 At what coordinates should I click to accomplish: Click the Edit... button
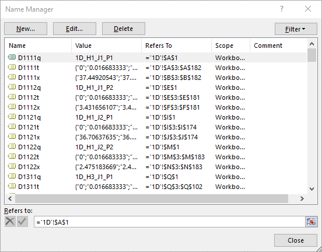75,29
